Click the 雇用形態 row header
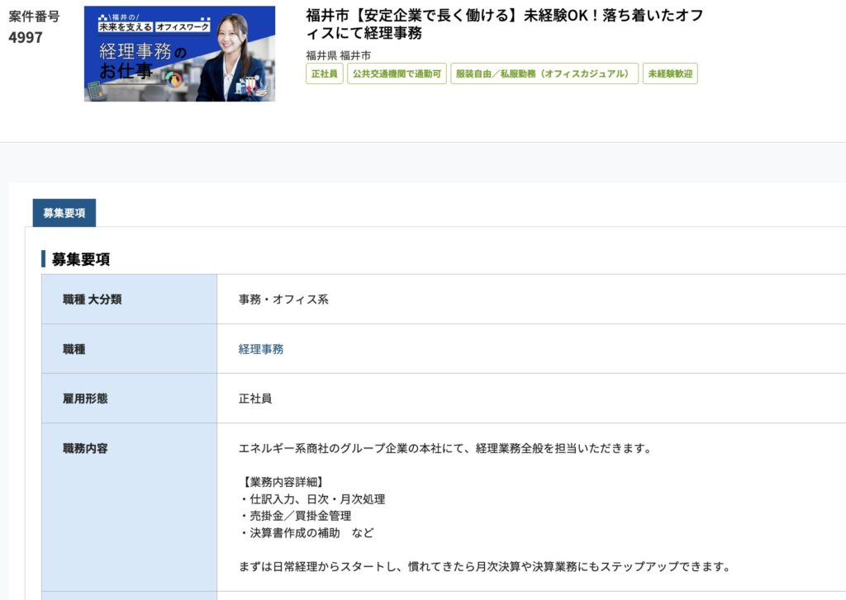Viewport: 846px width, 600px height. coord(85,399)
